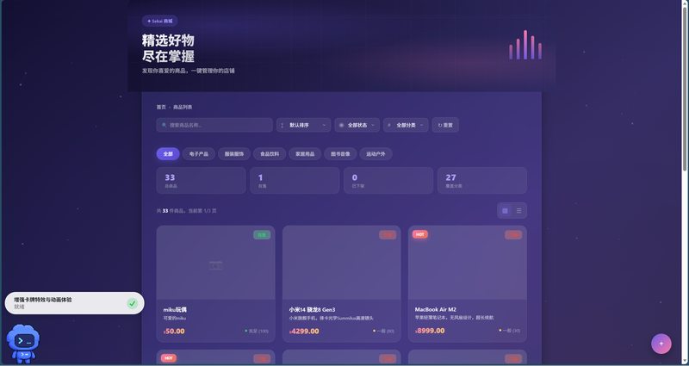Click the 首页 breadcrumb link
Screen dimensions: 689x366
click(161, 107)
